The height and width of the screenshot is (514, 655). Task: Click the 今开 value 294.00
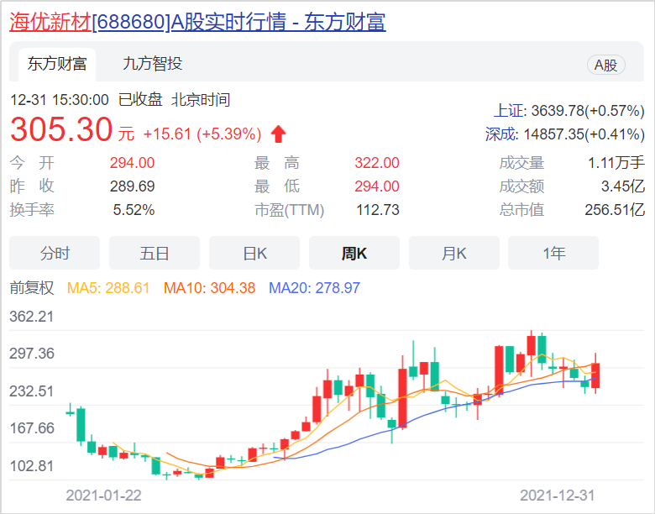coord(132,163)
